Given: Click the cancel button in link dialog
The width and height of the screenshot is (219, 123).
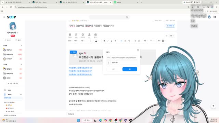Looking at the screenshot, I should click(114, 69).
